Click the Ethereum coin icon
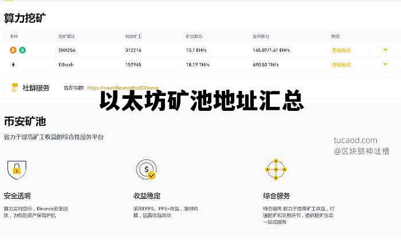The image size is (401, 240). point(13,65)
